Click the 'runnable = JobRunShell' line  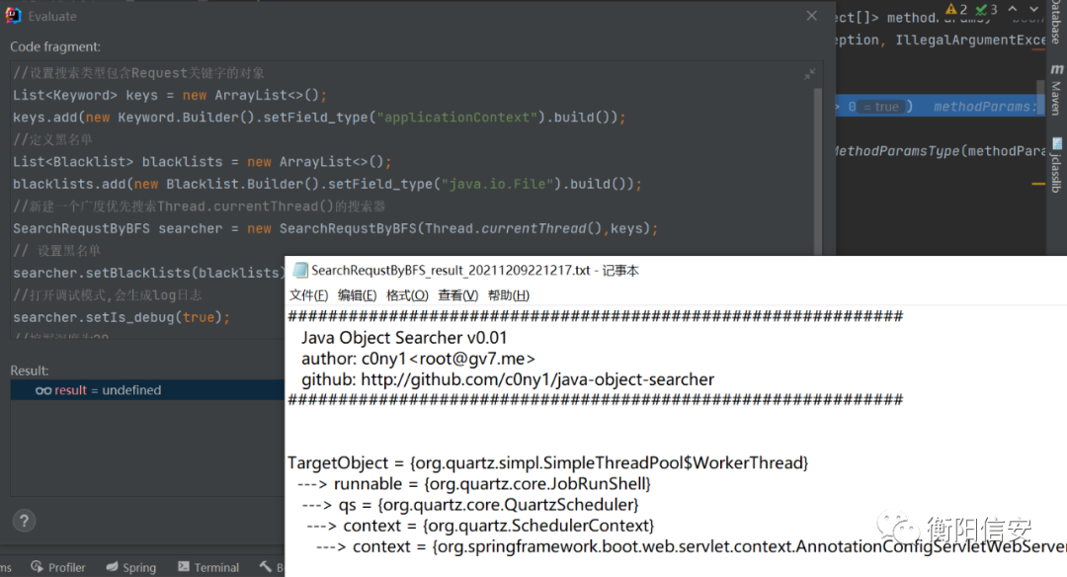point(474,484)
